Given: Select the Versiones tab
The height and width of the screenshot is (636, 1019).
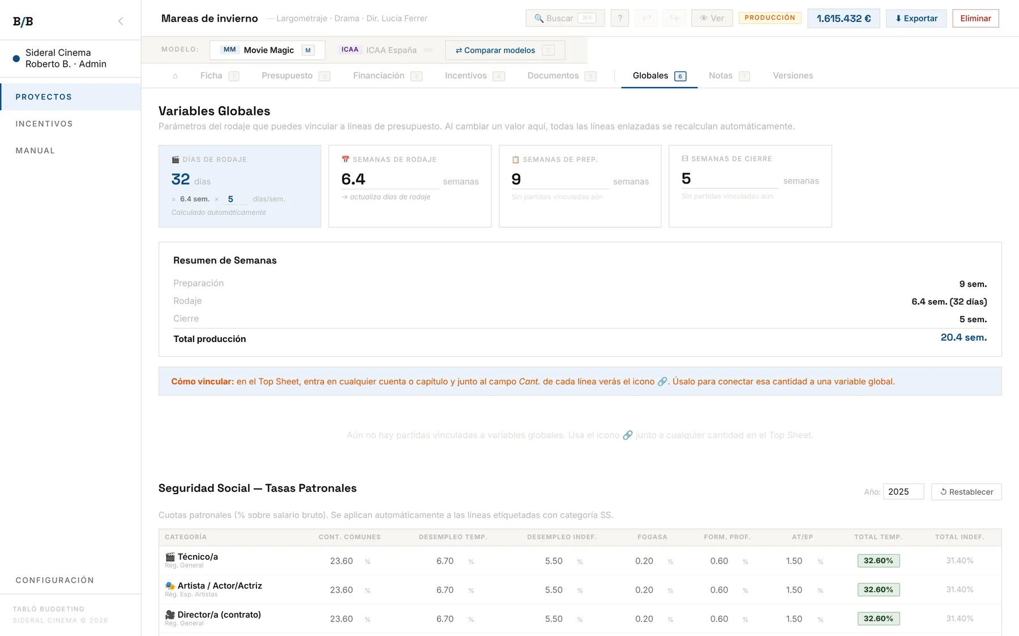Looking at the screenshot, I should [x=793, y=76].
